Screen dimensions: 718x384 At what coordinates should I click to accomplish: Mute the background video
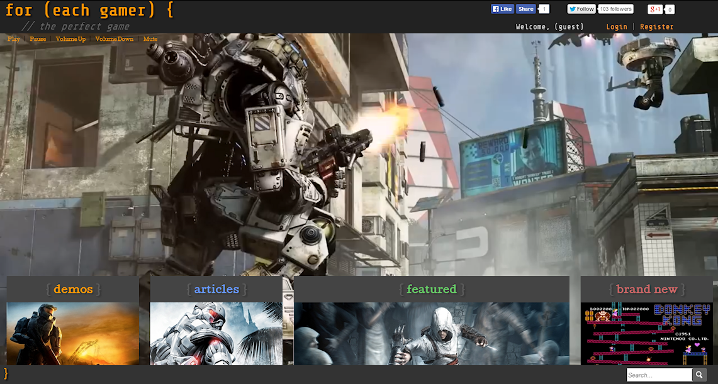tap(150, 39)
